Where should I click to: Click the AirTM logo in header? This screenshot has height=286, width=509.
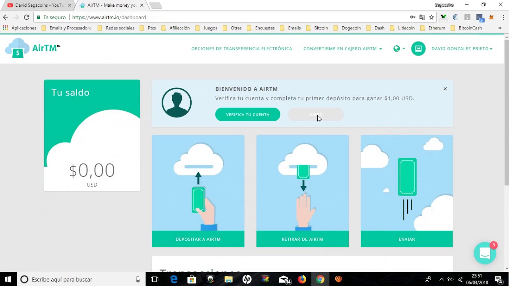(x=33, y=48)
